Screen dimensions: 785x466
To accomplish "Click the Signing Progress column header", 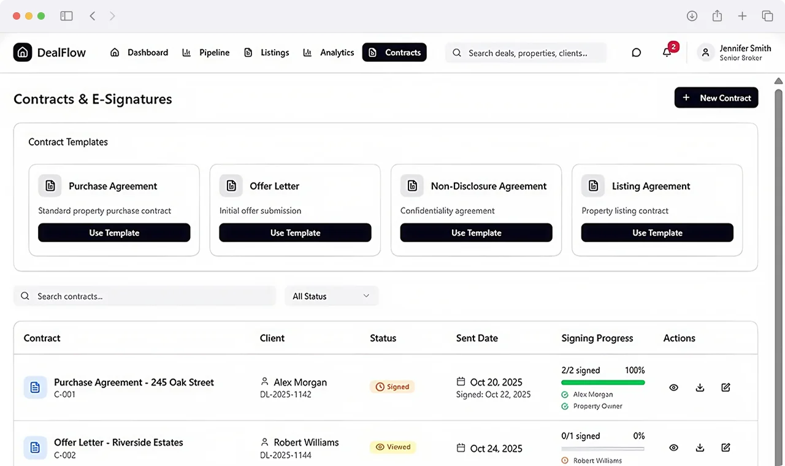I will point(597,338).
